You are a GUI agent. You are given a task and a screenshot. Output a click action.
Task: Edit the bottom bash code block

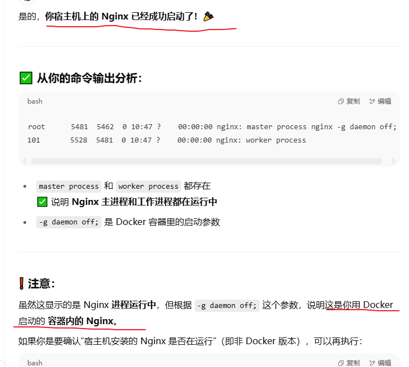(380, 363)
